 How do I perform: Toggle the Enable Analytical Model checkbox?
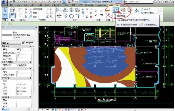18,75
